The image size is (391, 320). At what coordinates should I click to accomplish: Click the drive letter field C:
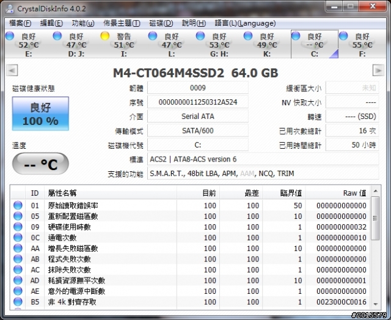point(198,145)
